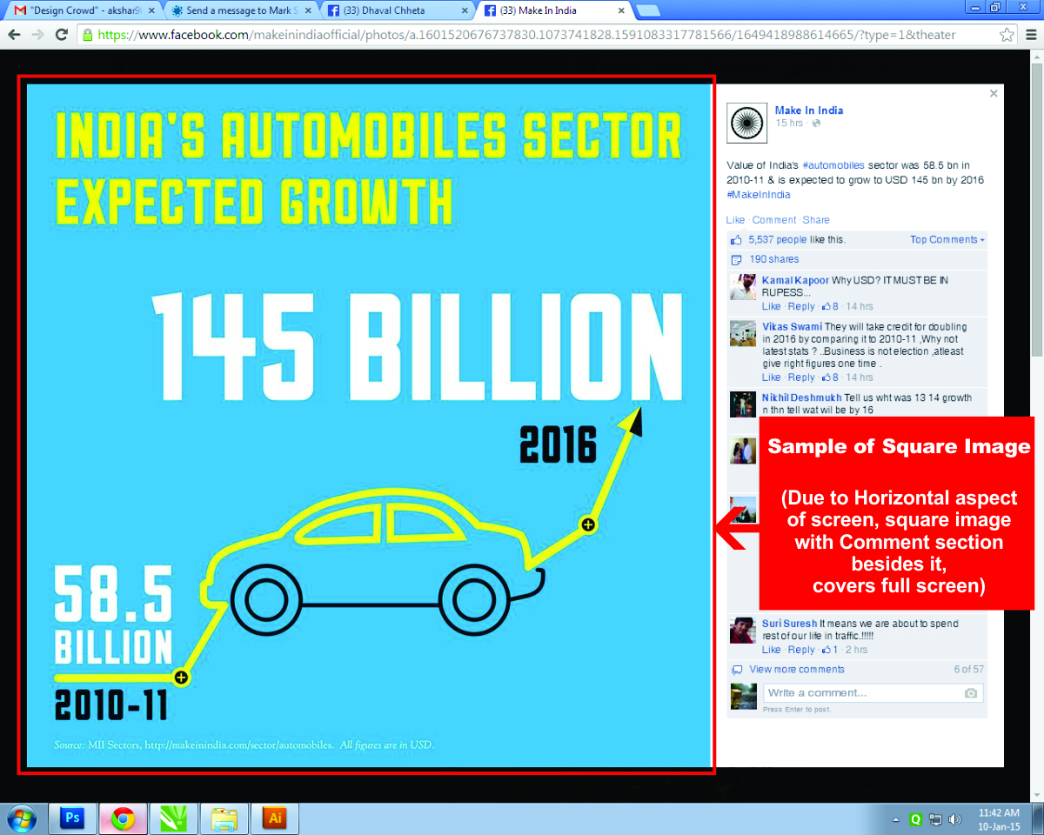Screen dimensions: 1044x835
Task: Open Photoshop from the taskbar
Action: tap(72, 818)
